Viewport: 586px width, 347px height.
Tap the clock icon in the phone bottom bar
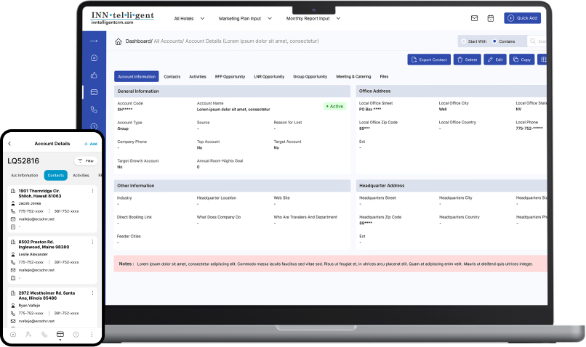coord(76,335)
